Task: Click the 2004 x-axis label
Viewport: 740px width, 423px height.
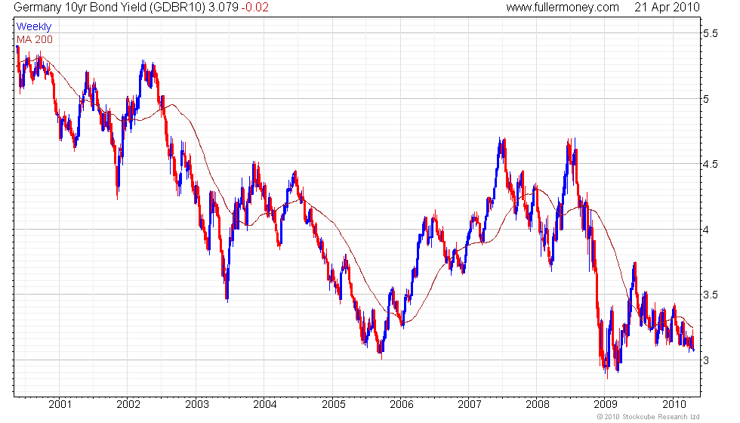Action: (x=265, y=404)
